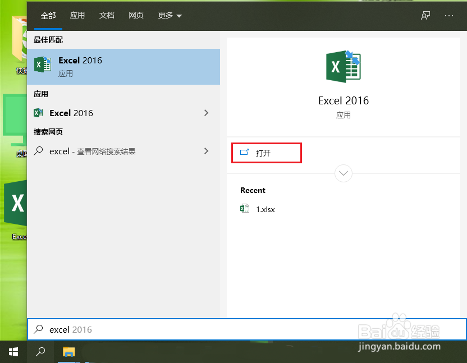Image resolution: width=467 pixels, height=363 pixels.
Task: Click the folder desktop icon
Action: [19, 40]
